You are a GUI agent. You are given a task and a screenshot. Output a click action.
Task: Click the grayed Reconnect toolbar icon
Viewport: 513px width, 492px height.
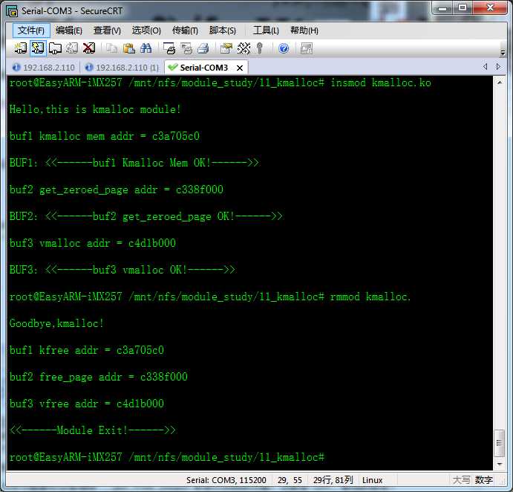pyautogui.click(x=72, y=48)
